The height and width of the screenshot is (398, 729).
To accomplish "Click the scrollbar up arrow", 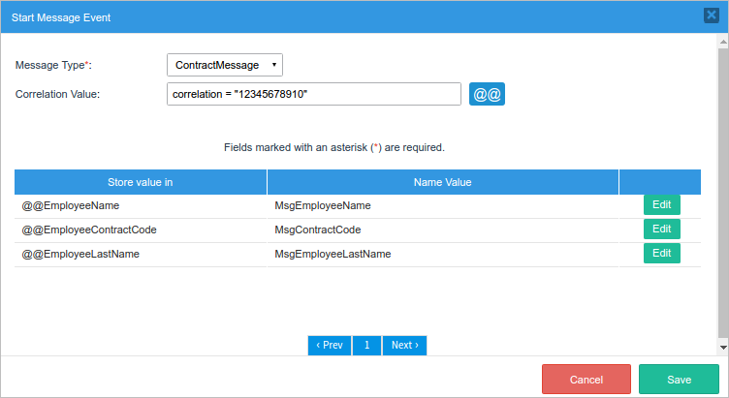I will pyautogui.click(x=722, y=42).
